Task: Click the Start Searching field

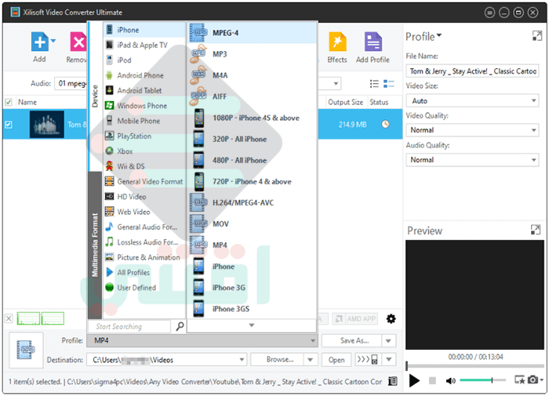Action: tap(129, 326)
